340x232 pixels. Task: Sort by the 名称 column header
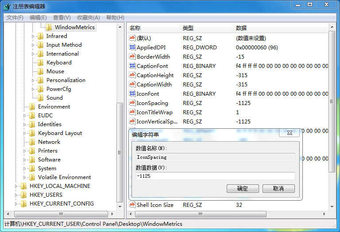click(154, 28)
